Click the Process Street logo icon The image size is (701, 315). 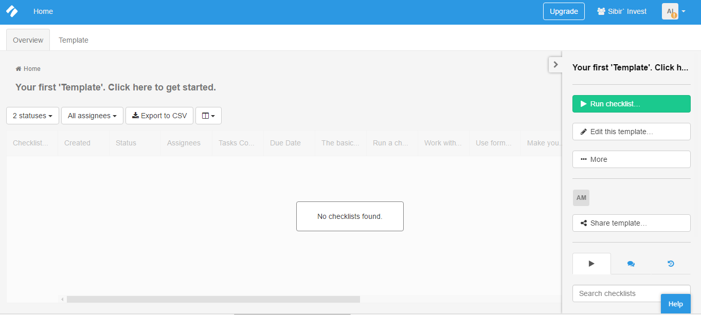(x=11, y=11)
